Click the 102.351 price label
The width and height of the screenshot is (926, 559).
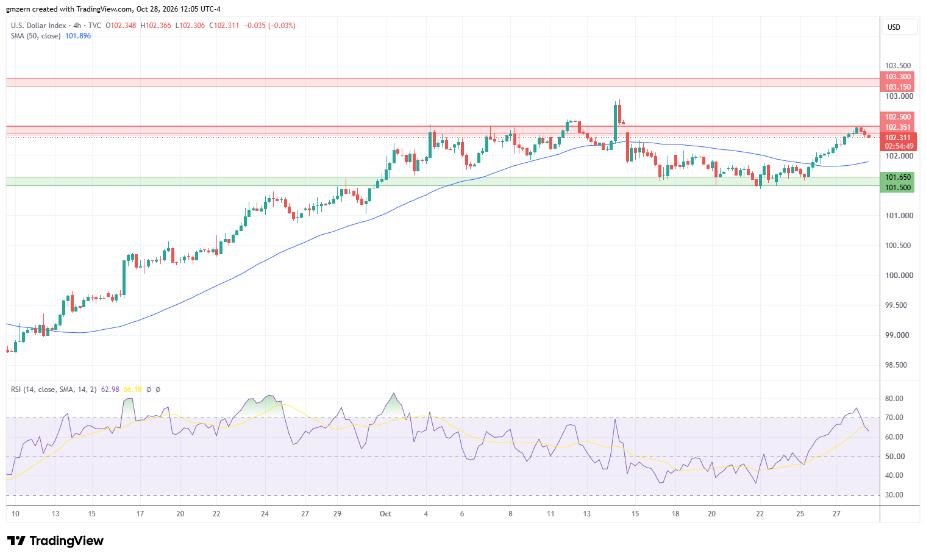click(x=898, y=127)
